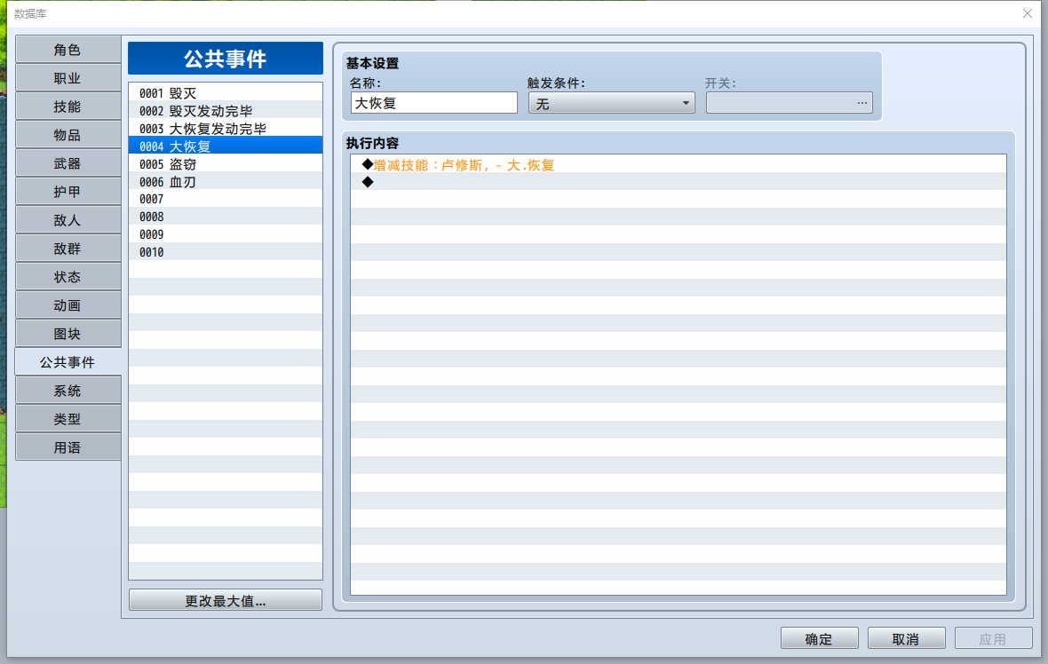
Task: Select the highlighted 0004 大恢复 entry
Action: tap(226, 146)
